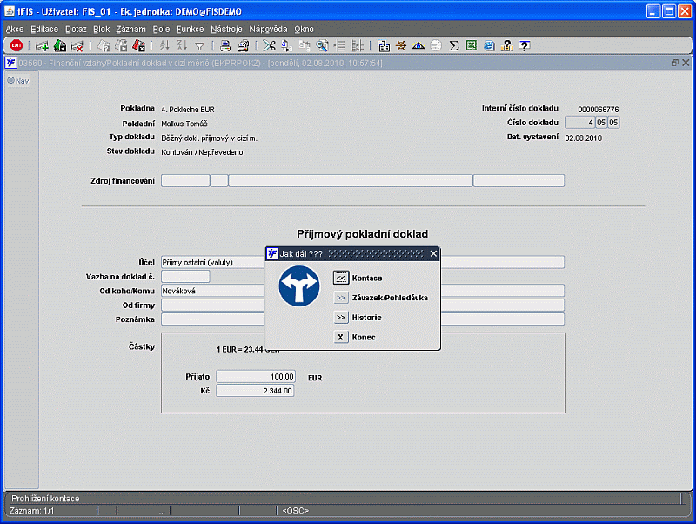Click the magnifier search icon
The image size is (696, 524).
(x=322, y=45)
